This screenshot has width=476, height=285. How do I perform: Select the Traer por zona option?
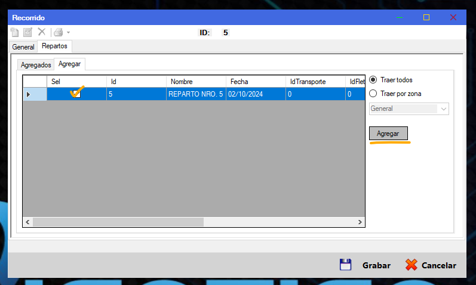click(x=373, y=94)
